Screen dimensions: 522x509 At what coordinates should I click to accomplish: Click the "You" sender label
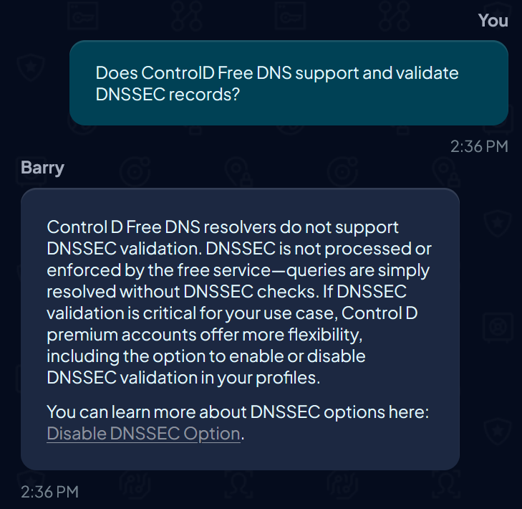[493, 20]
